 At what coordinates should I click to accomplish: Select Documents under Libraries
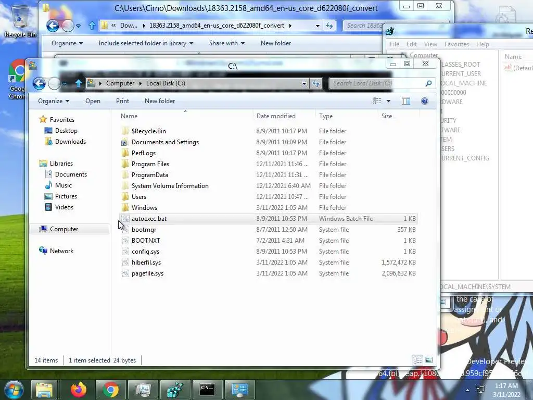[71, 174]
